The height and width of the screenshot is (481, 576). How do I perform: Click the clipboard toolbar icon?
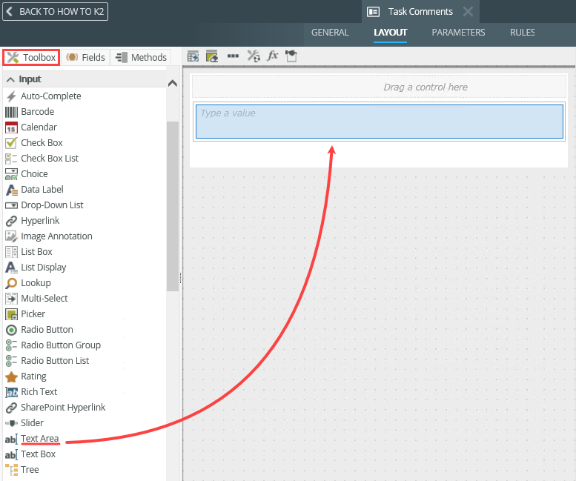click(291, 56)
